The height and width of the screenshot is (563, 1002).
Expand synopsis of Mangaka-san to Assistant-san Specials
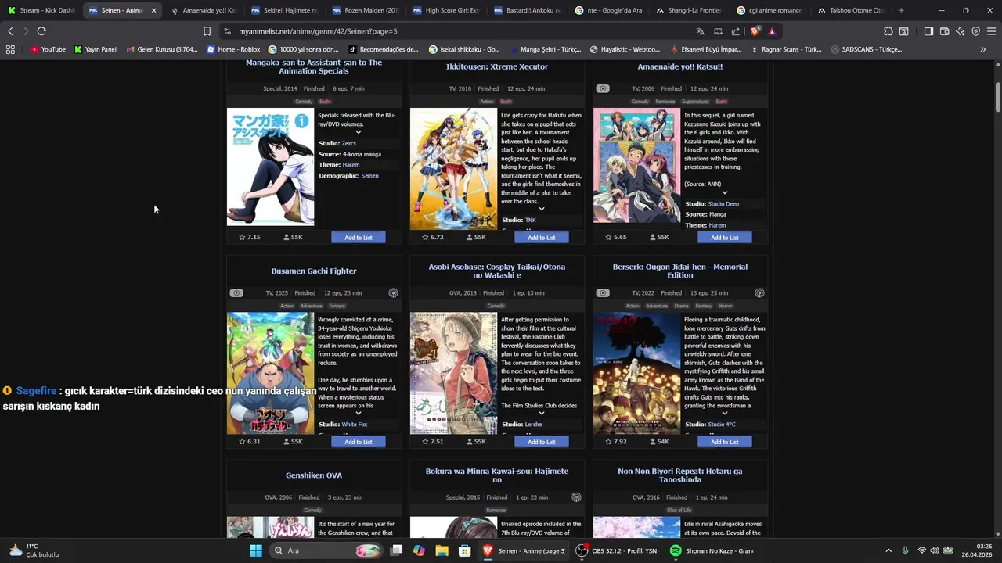click(x=359, y=132)
